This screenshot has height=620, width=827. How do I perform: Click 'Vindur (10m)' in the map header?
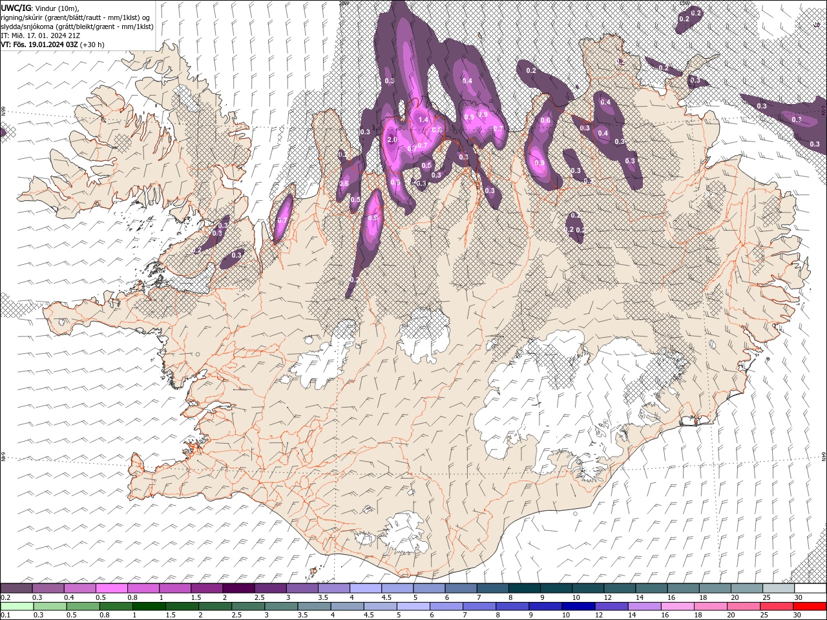57,8
